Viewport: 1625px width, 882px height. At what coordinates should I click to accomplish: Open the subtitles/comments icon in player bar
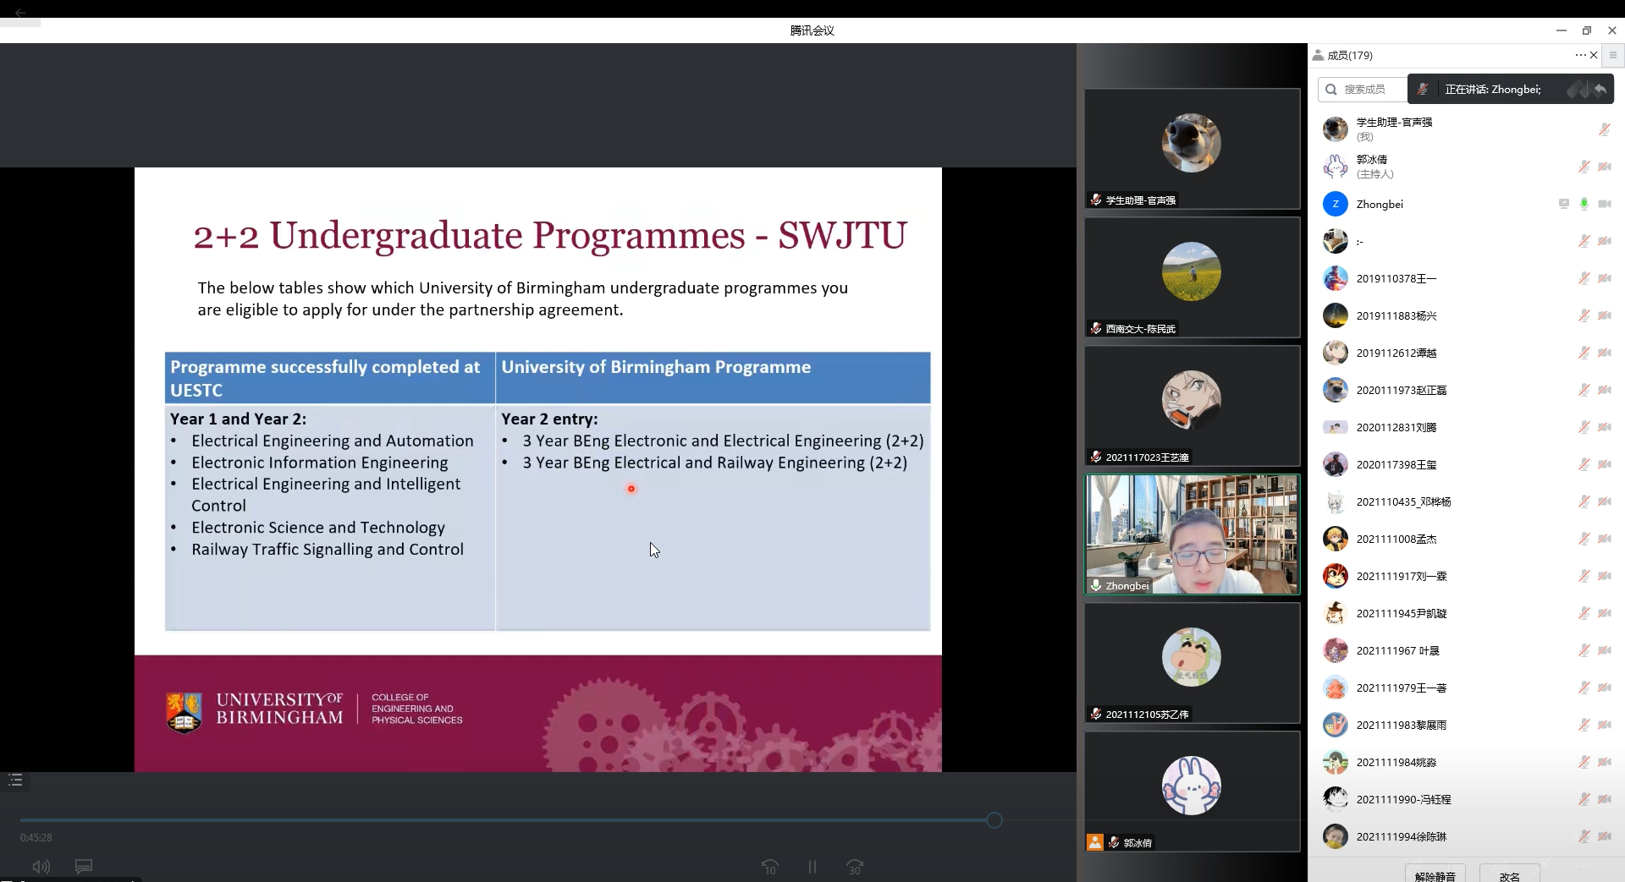[84, 867]
